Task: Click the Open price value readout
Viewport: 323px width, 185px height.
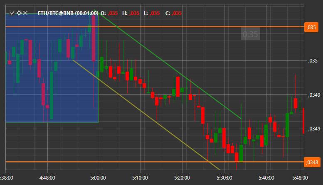Action: 113,13
